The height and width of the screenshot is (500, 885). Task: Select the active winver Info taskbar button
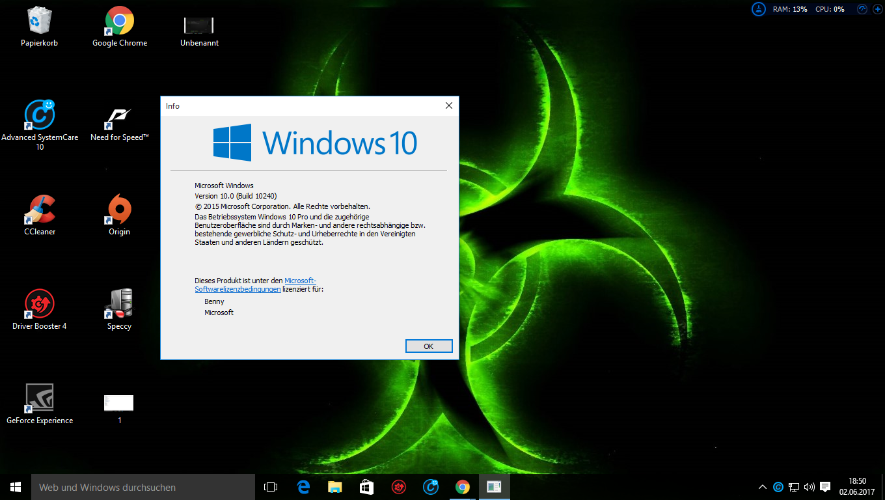pyautogui.click(x=494, y=487)
